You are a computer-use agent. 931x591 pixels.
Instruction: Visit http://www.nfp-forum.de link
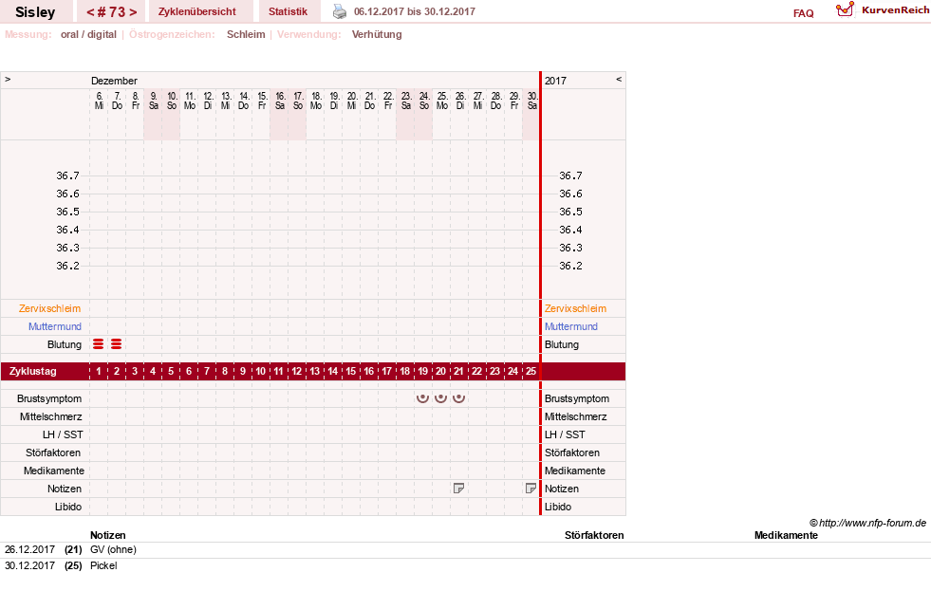tap(873, 523)
